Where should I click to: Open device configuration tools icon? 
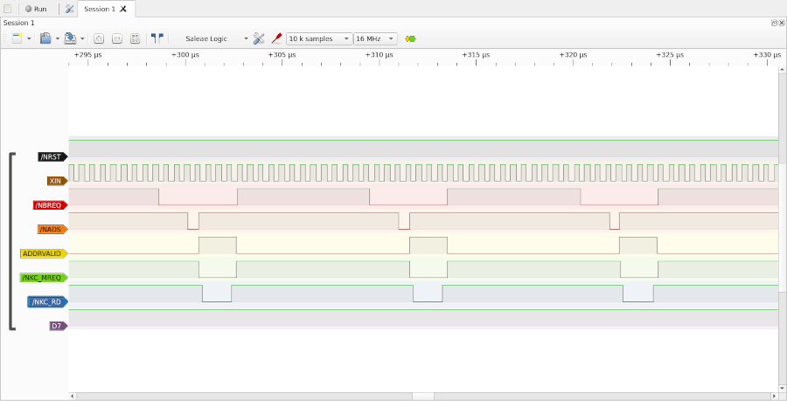click(259, 38)
